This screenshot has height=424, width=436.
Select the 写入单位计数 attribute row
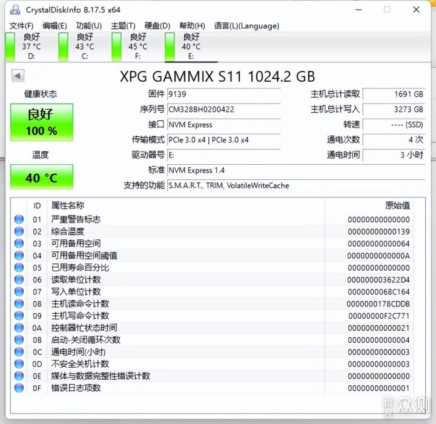211,291
